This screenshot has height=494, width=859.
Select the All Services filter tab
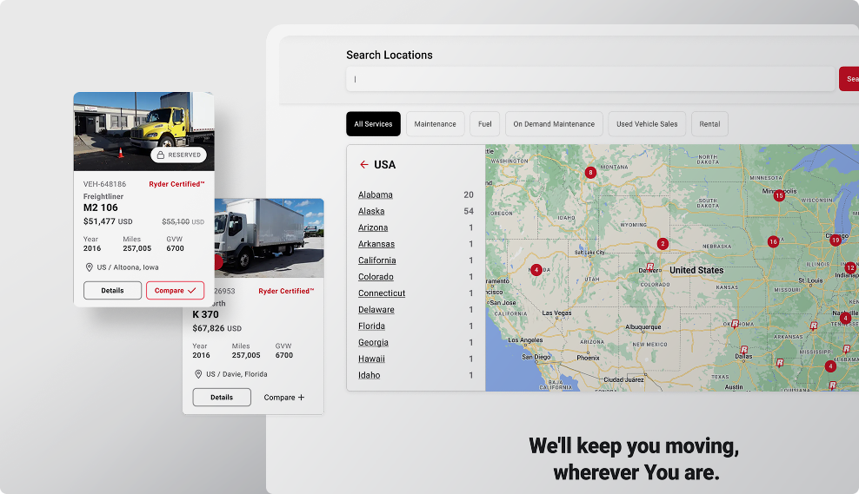[x=373, y=124]
